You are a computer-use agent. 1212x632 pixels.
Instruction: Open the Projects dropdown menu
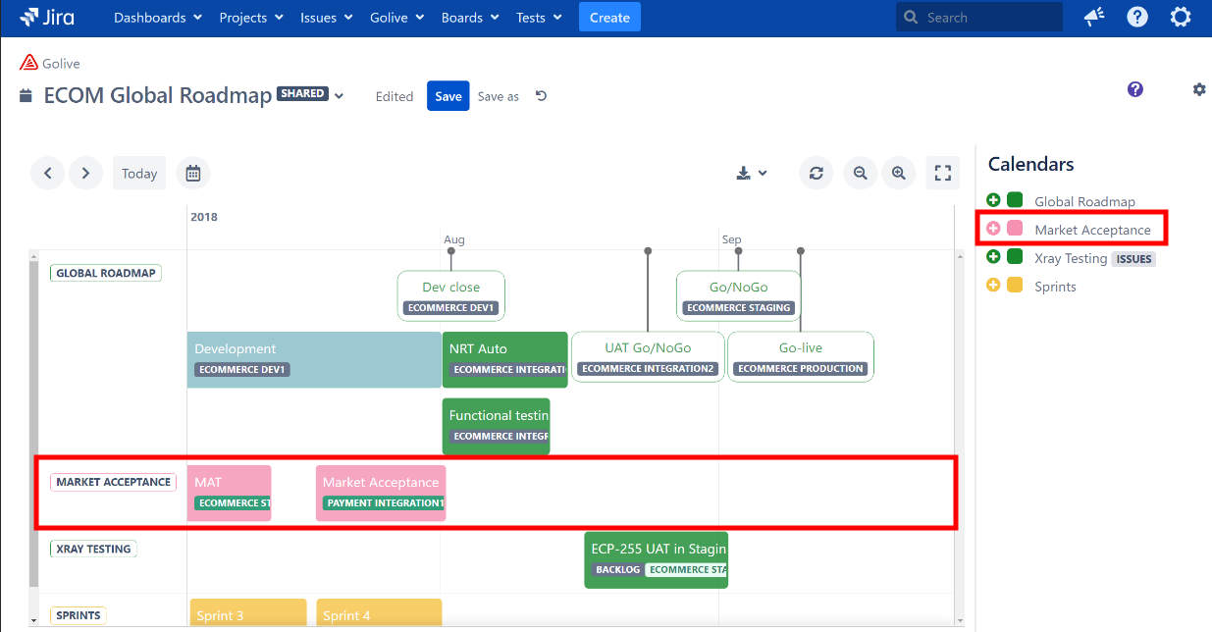(251, 18)
